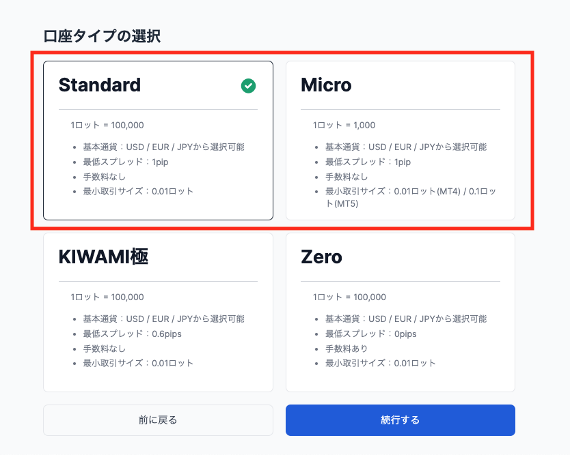The image size is (570, 455).
Task: Click the 口座タイプの選択 heading
Action: 102,36
